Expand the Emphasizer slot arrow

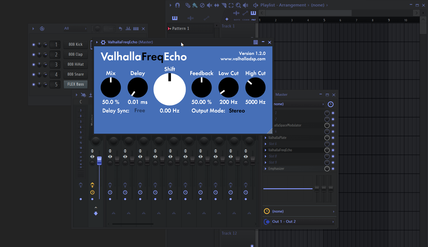coord(266,169)
